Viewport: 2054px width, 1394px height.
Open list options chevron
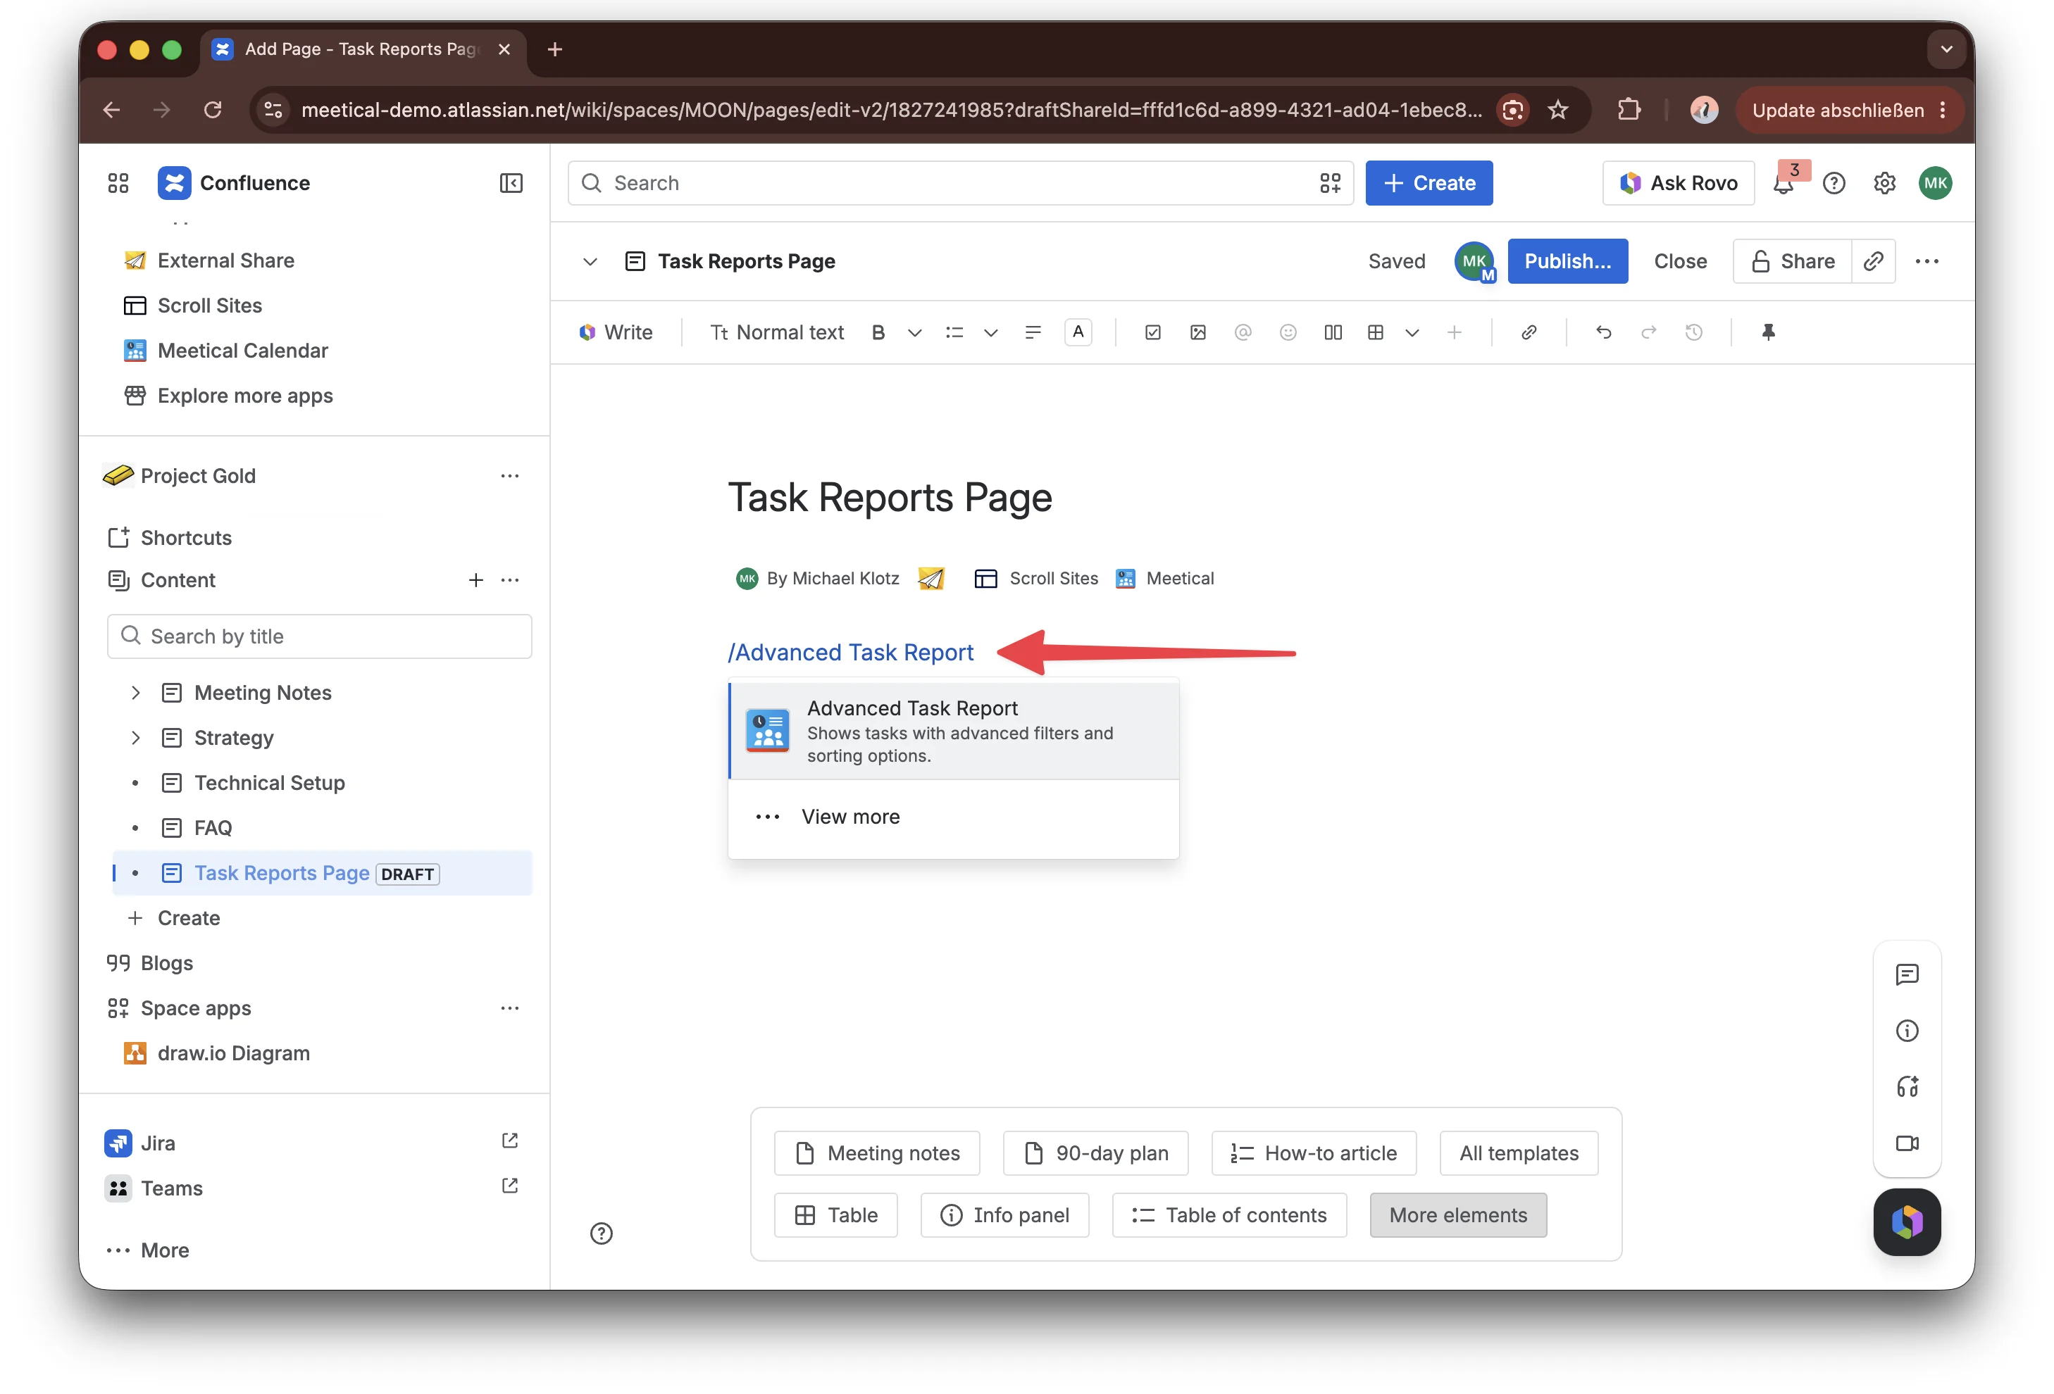click(991, 332)
